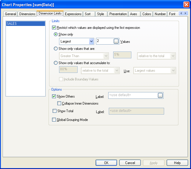Screen dimensions: 191x169
Task: Enable the Show Total checkbox
Action: [x=54, y=111]
